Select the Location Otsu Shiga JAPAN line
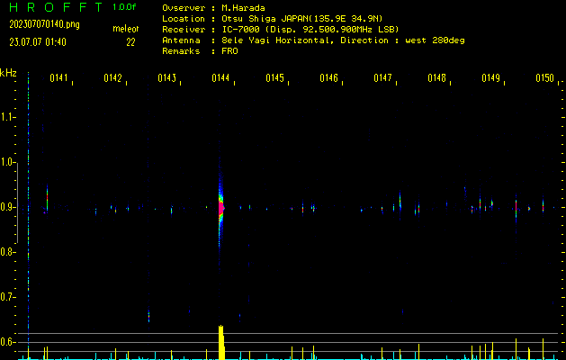This screenshot has width=566, height=360. tap(271, 18)
